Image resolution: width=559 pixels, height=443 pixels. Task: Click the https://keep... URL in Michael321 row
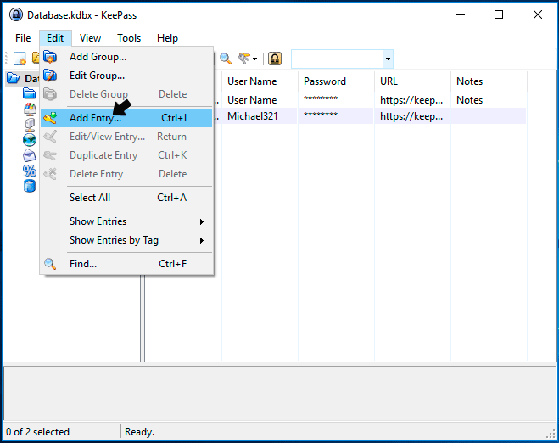(412, 116)
